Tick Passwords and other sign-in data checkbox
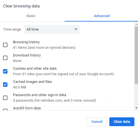Image resolution: width=138 pixels, height=130 pixels. point(5,98)
